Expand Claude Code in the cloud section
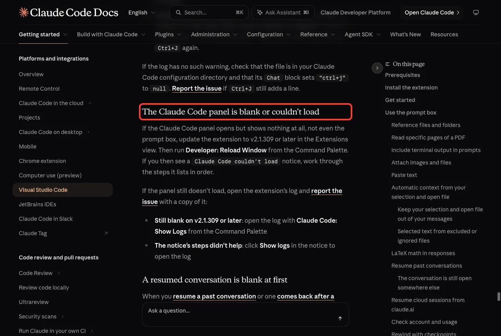This screenshot has height=336, width=501. click(x=90, y=103)
